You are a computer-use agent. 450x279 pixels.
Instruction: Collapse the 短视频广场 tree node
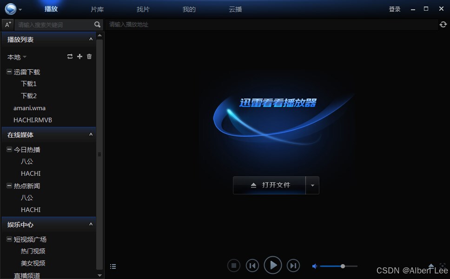coord(9,239)
